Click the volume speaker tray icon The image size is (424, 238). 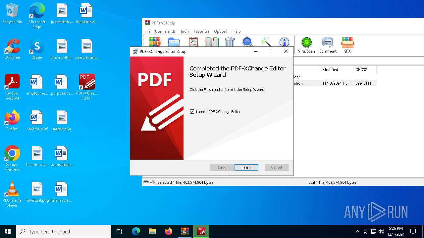pyautogui.click(x=381, y=231)
